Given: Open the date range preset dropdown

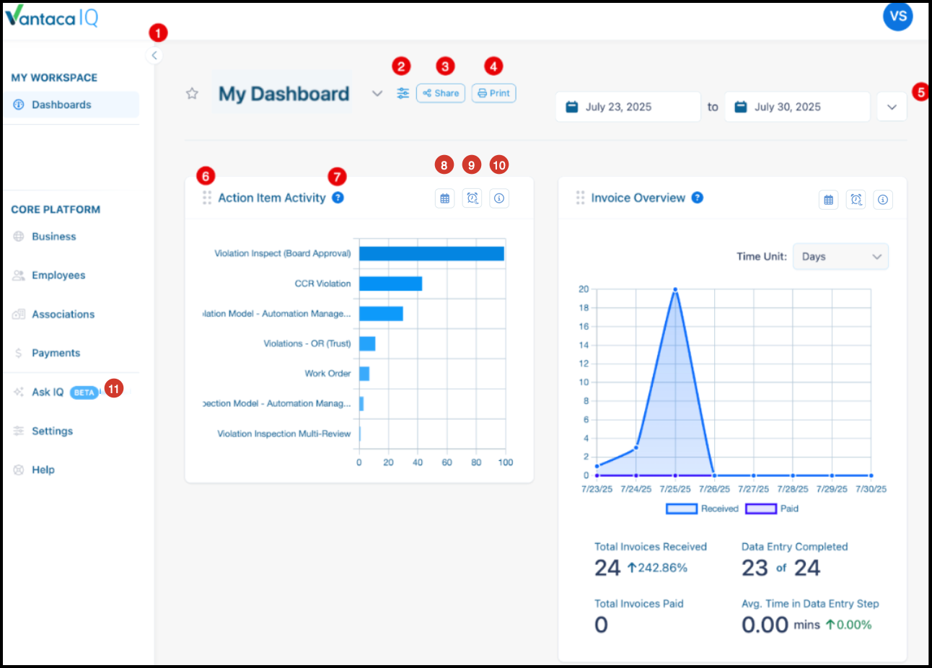Looking at the screenshot, I should tap(892, 107).
